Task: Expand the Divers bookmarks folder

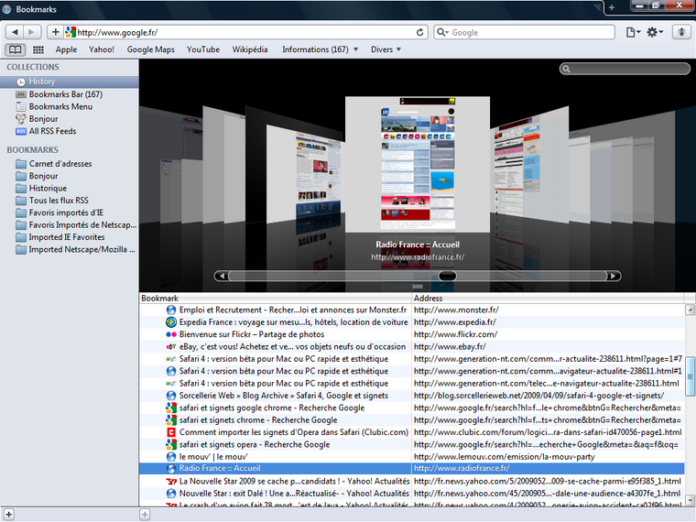Action: pos(386,49)
